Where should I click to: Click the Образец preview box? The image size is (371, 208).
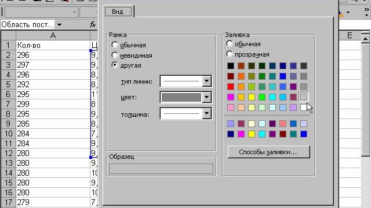click(161, 169)
